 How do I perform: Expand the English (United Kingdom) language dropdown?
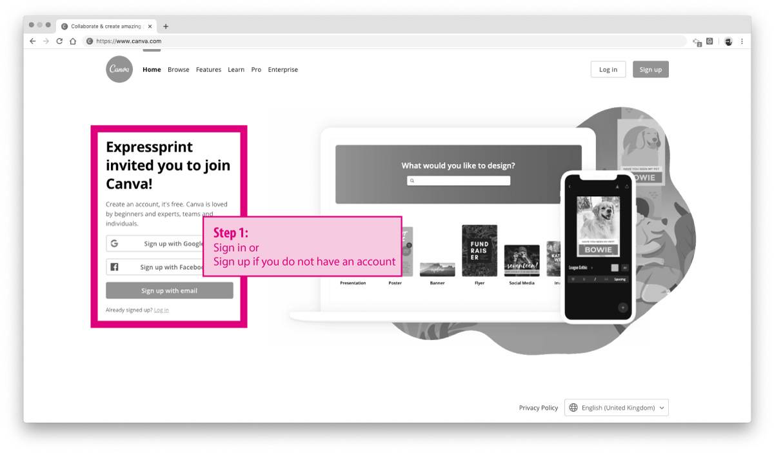617,408
